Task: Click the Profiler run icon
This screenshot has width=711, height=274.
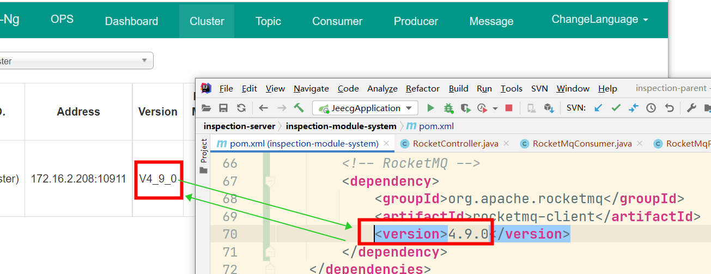Action: pyautogui.click(x=482, y=108)
